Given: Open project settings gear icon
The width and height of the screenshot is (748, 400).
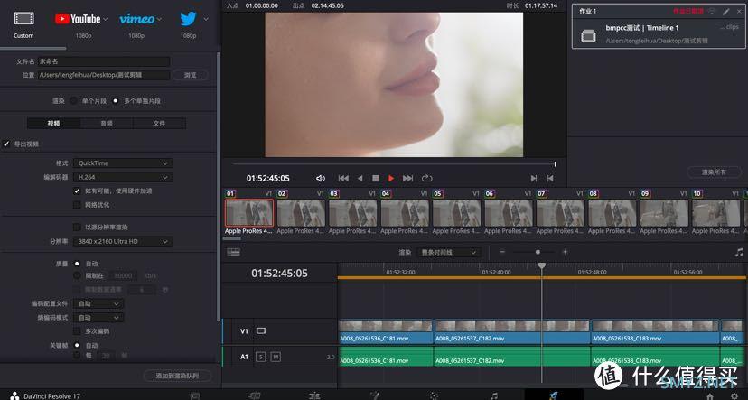Looking at the screenshot, I should (x=734, y=396).
